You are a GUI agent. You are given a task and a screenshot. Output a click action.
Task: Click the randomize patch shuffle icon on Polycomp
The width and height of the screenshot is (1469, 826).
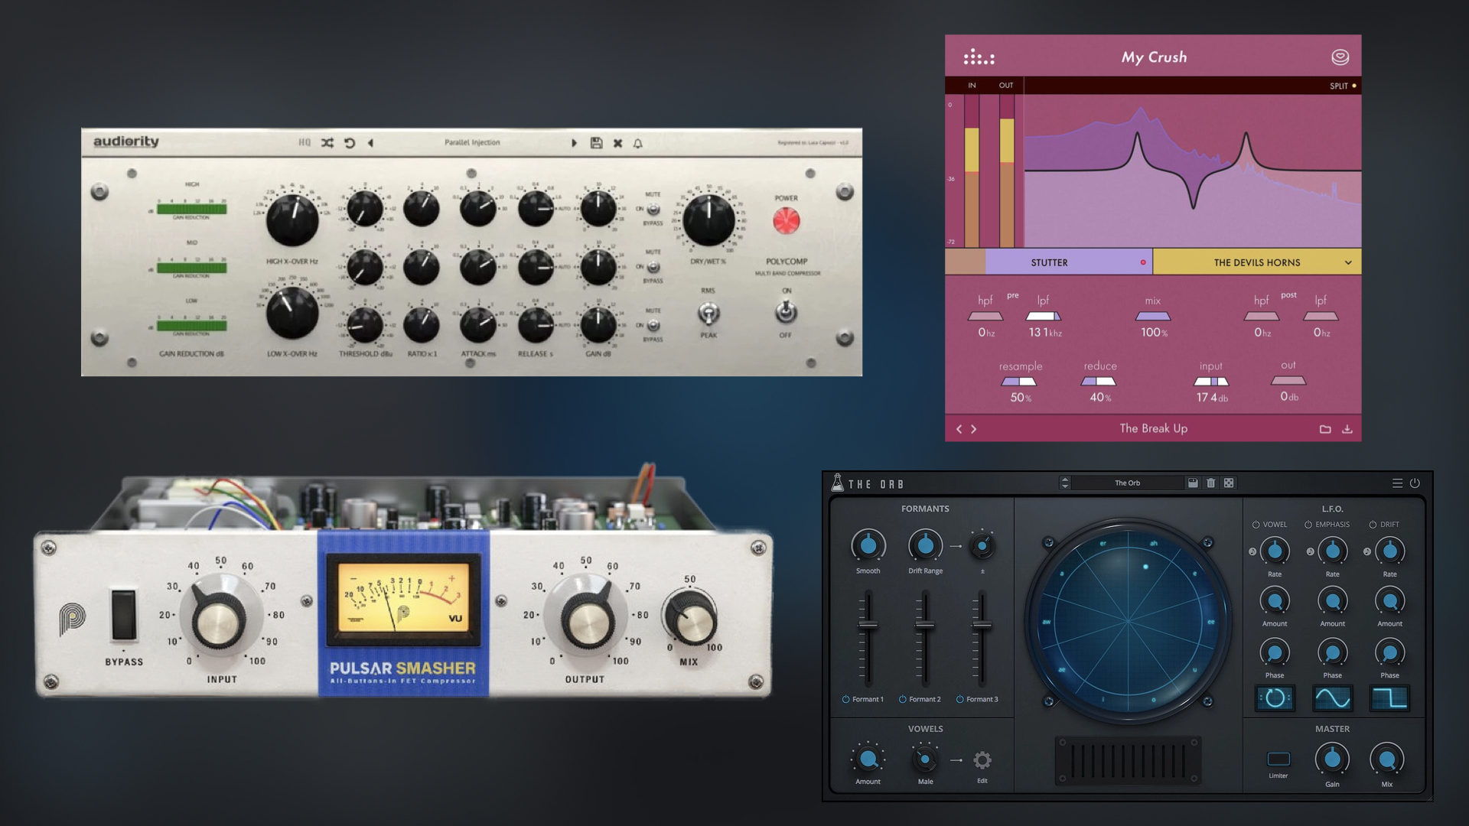tap(327, 142)
